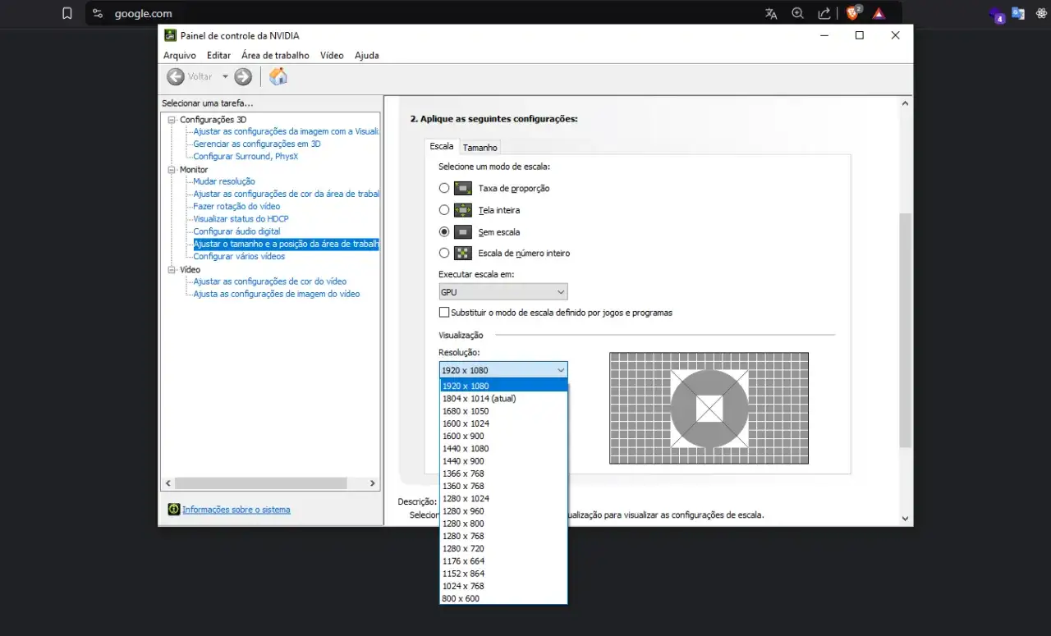Viewport: 1051px width, 636px height.
Task: Click the zoom magnifier icon in the address bar
Action: pos(797,13)
